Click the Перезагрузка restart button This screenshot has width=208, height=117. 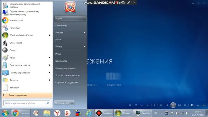coord(62,103)
